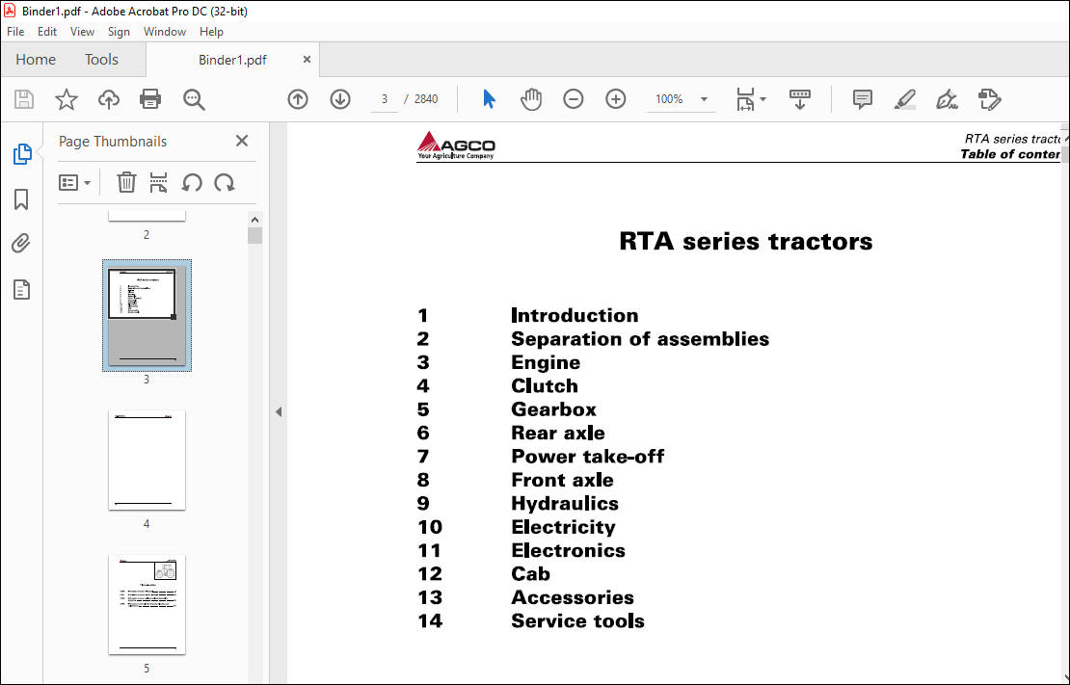Image resolution: width=1070 pixels, height=685 pixels.
Task: Add a sticky note comment
Action: tap(863, 99)
